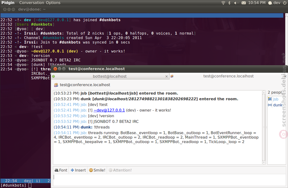The image size is (288, 188).
Task: Select dunk in the room user list
Action: click(278, 105)
